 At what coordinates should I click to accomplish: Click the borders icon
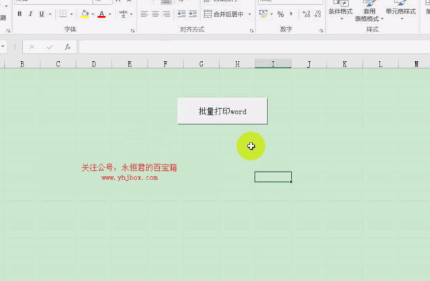[x=63, y=14]
